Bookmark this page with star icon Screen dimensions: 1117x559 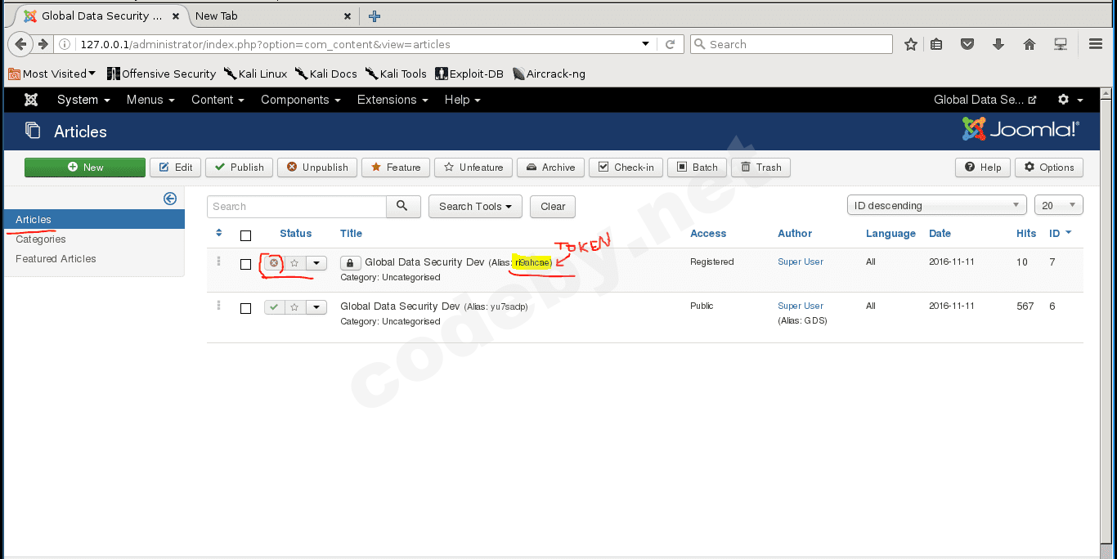point(911,44)
